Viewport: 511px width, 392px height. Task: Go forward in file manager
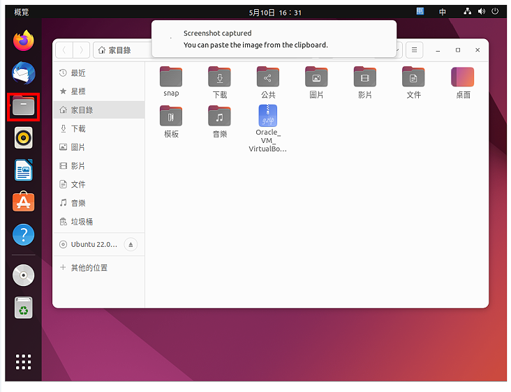tap(82, 50)
